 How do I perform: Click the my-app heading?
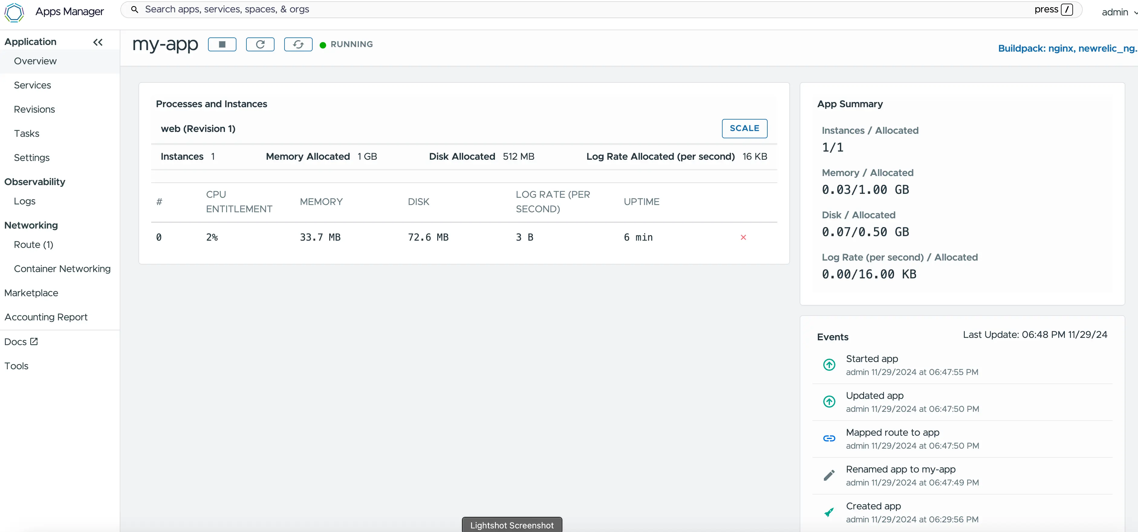click(165, 45)
